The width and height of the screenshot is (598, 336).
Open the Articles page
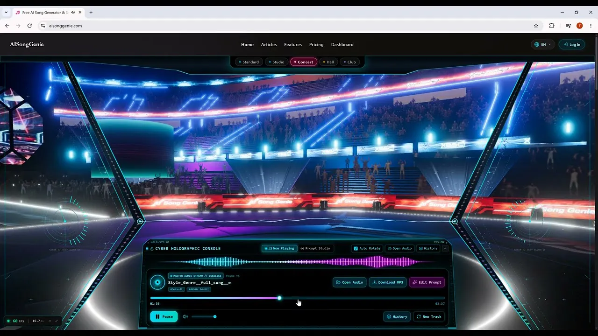click(269, 45)
